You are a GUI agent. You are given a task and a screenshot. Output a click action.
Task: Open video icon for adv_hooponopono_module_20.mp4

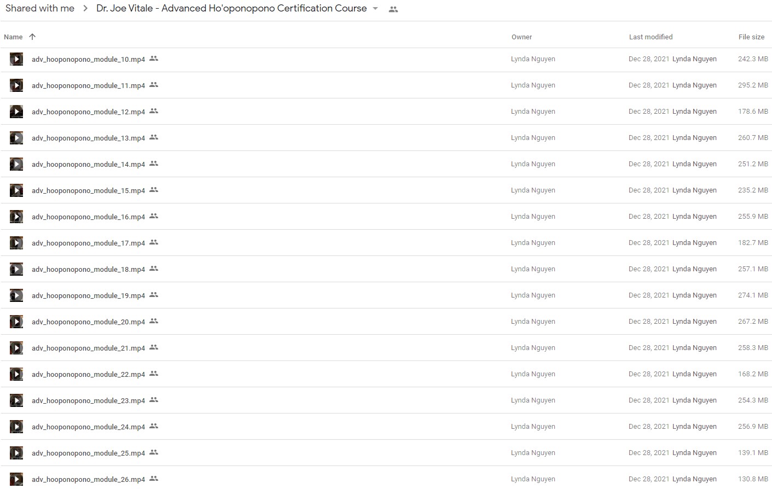[x=16, y=322]
